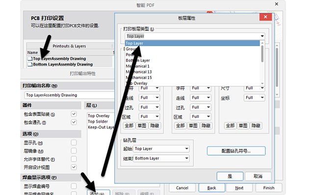
Task: Close the 智能 PDF wizard window
Action: 276,4
